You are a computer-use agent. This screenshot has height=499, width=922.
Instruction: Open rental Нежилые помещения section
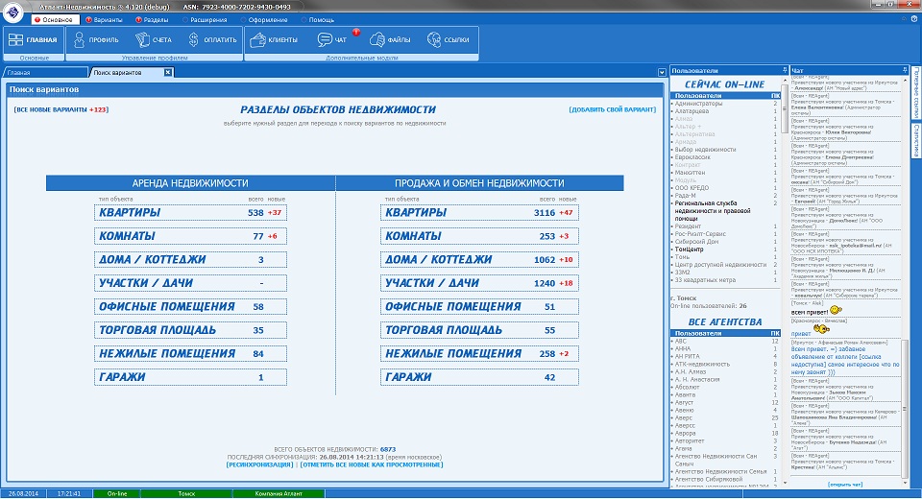[190, 353]
